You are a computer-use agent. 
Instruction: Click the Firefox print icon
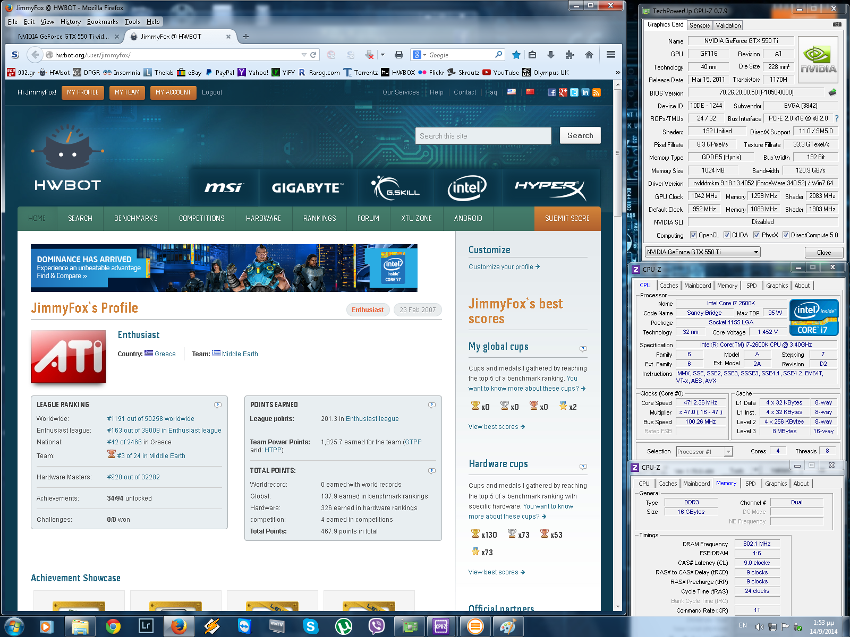coord(399,55)
